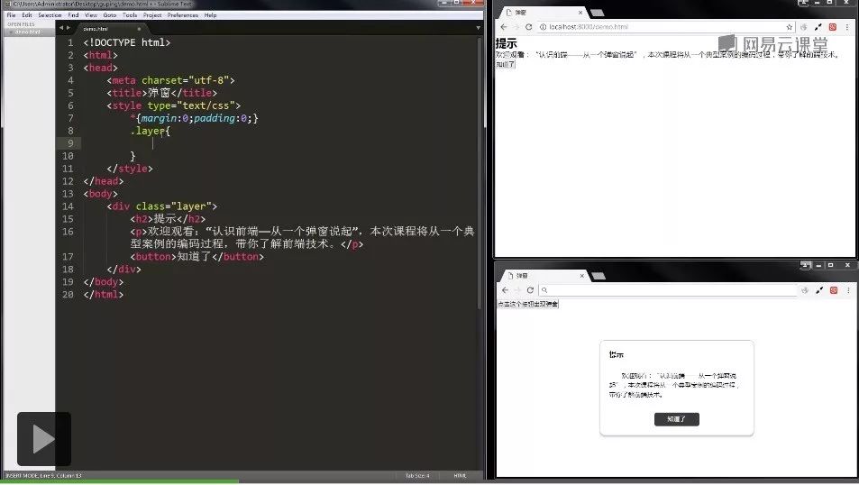Bookmark page with star in top Chrome
The height and width of the screenshot is (485, 859).
(x=789, y=27)
